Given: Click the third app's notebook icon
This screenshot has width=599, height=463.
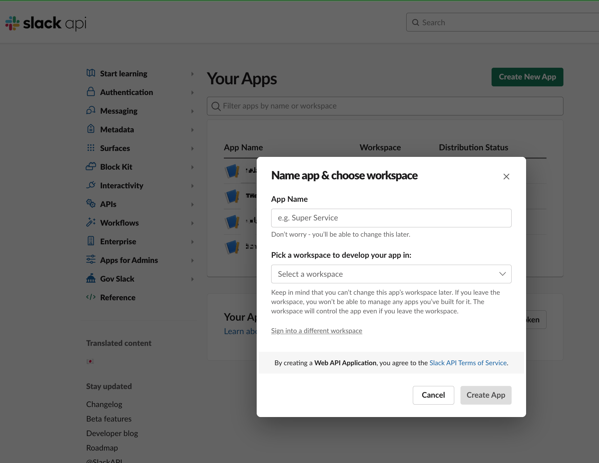Looking at the screenshot, I should click(x=232, y=222).
